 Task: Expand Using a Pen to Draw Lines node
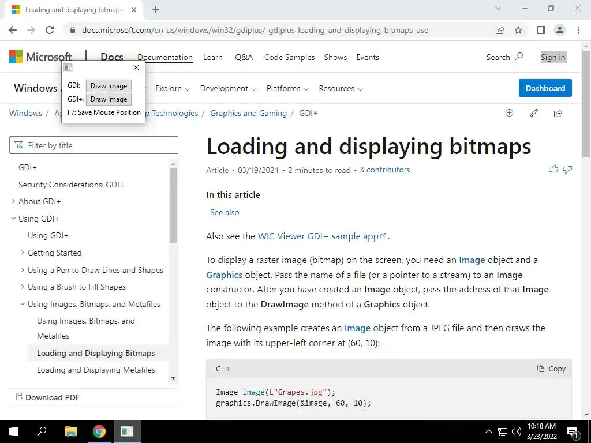23,270
